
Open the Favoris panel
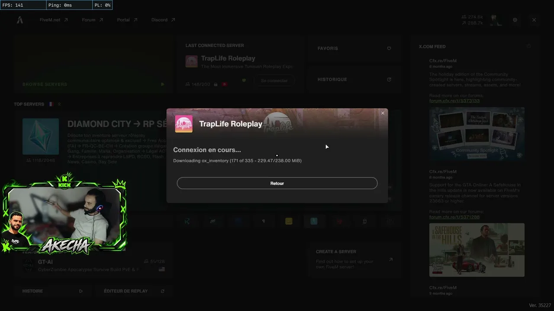[x=354, y=48]
